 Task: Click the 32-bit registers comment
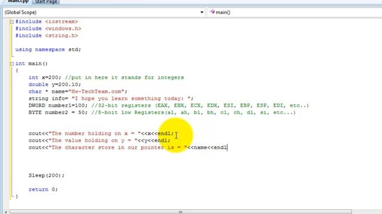coord(200,106)
